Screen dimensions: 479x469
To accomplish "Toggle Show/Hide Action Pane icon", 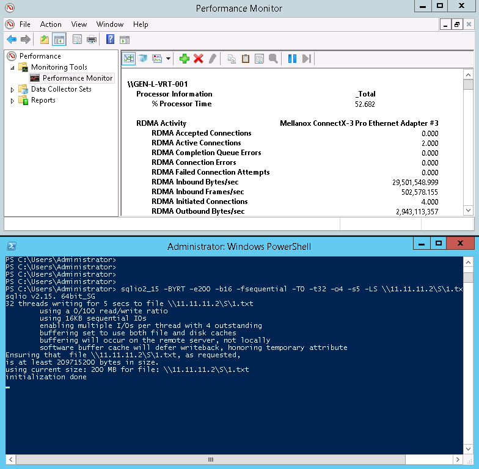I will pyautogui.click(x=125, y=40).
